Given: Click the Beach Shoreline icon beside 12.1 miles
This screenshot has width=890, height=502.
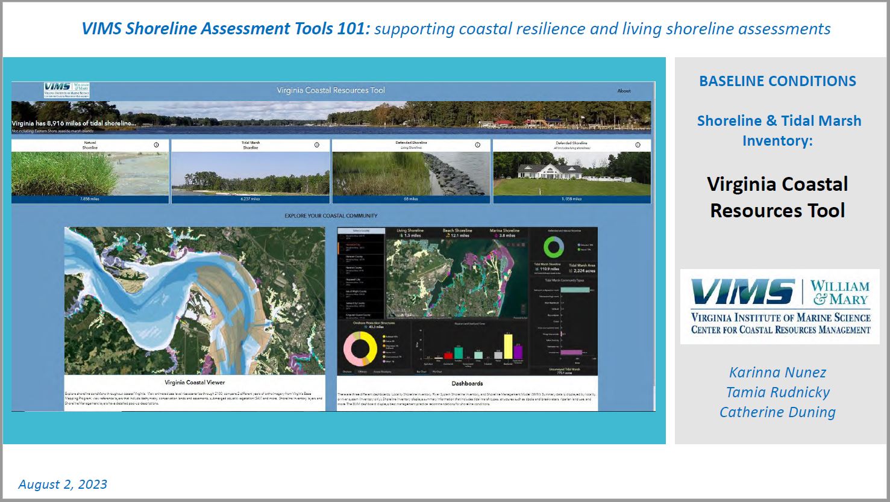Looking at the screenshot, I should [448, 235].
